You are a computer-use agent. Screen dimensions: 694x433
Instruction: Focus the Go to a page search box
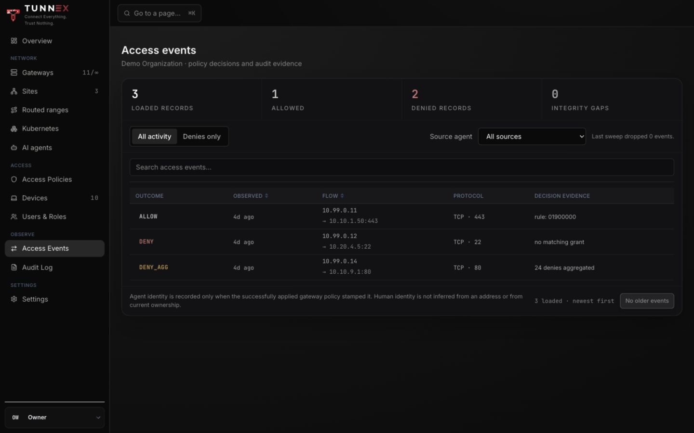click(x=160, y=13)
